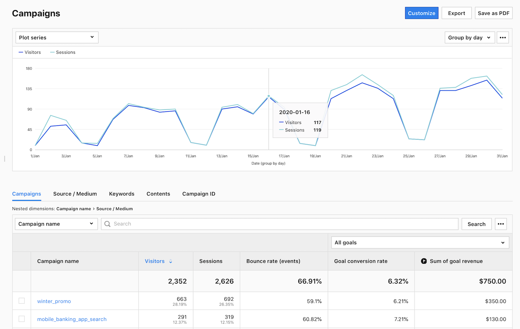The height and width of the screenshot is (329, 520).
Task: Click the Save as PDF button
Action: pyautogui.click(x=494, y=13)
